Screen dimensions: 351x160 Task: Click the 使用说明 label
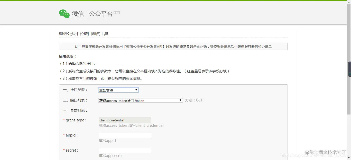pos(68,56)
